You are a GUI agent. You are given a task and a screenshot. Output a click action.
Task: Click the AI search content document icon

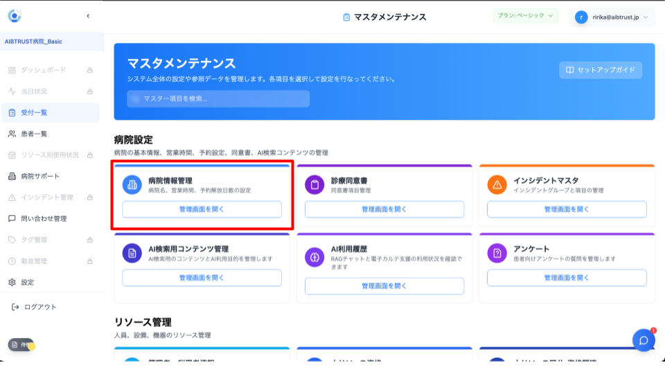(x=132, y=253)
